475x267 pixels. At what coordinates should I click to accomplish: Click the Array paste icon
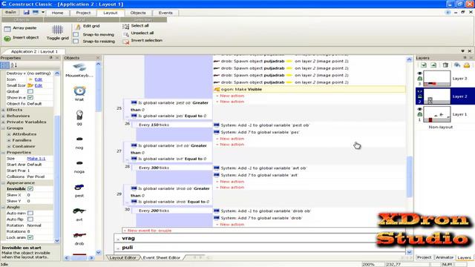point(7,29)
